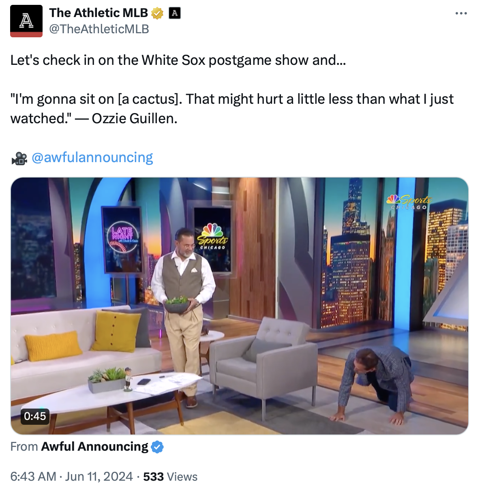Screen dimensions: 480x488
Task: Click The Athletic MLB display name
Action: 99,13
